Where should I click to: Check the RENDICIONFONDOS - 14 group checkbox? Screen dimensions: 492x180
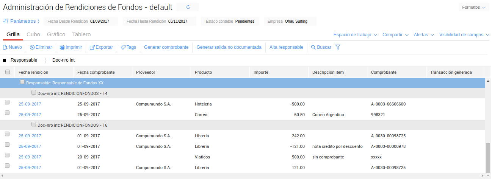34,93
